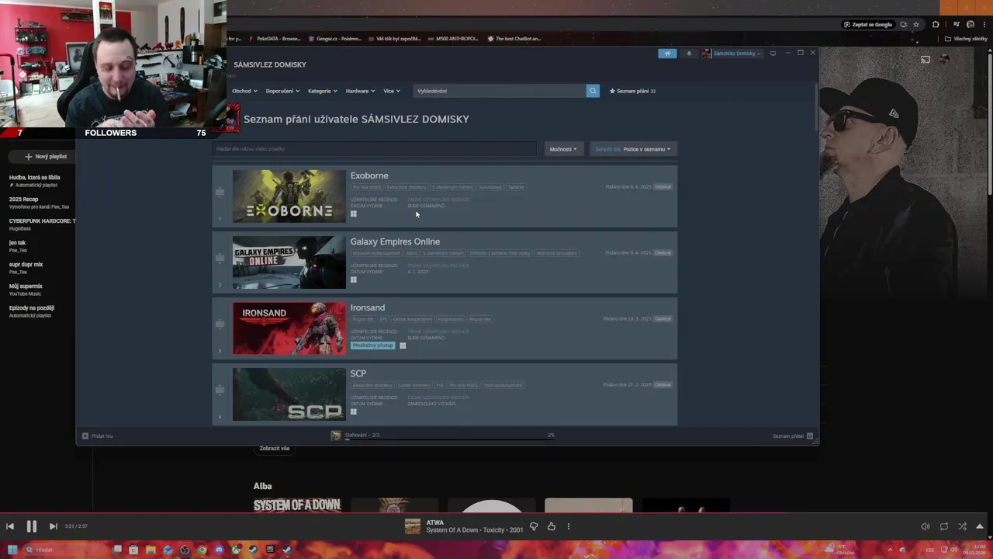This screenshot has width=993, height=559.
Task: Click Odebrat to remove Exoborne
Action: tap(663, 187)
